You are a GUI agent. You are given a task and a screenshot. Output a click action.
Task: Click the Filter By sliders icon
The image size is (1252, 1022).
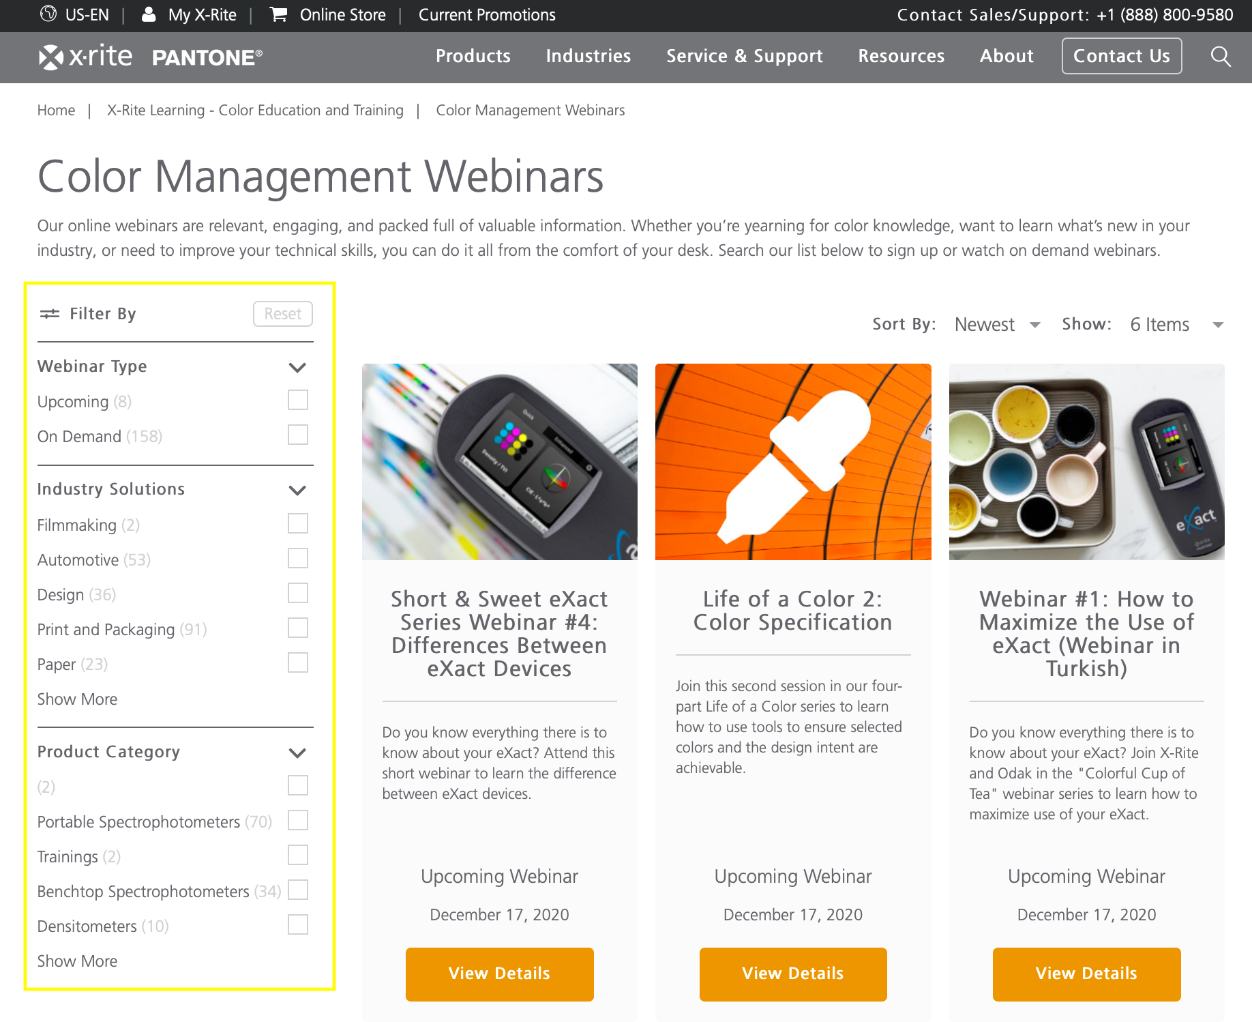50,314
